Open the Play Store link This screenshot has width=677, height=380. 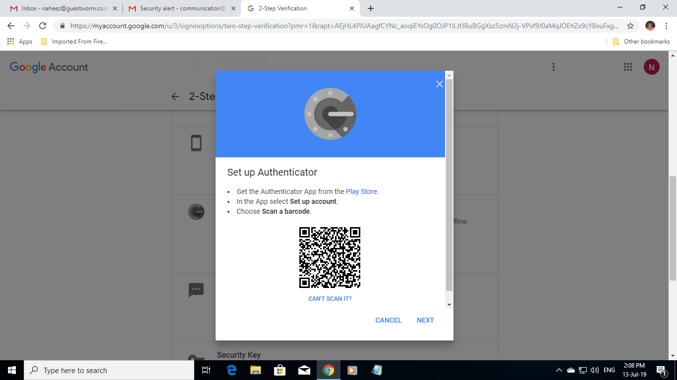tap(361, 191)
